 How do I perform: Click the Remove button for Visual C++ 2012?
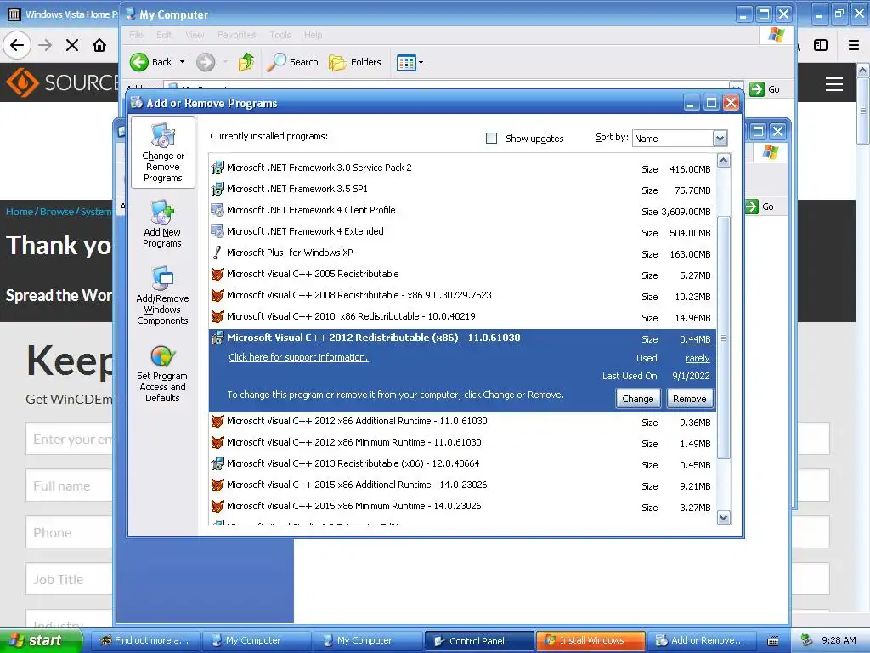[x=690, y=399]
